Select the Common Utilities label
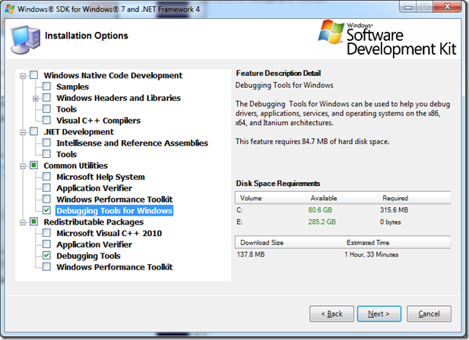Screen dimensions: 469x340 pyautogui.click(x=76, y=165)
